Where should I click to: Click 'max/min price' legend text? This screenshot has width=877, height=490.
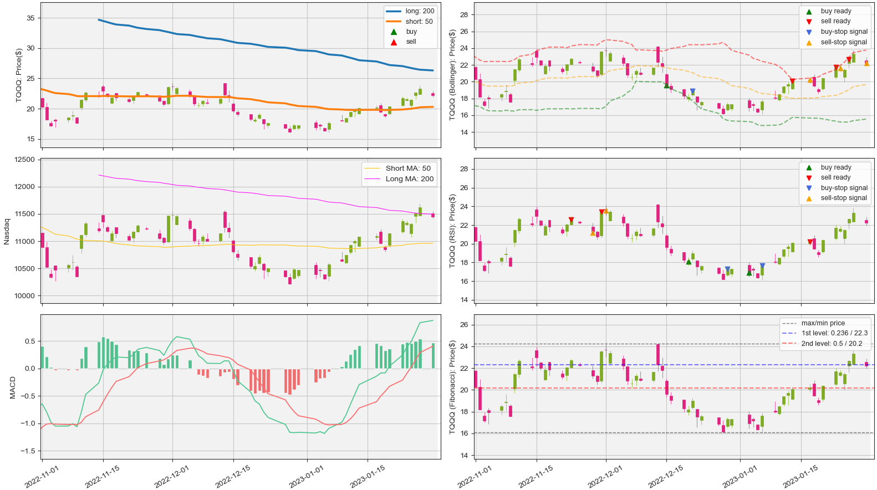tap(823, 323)
